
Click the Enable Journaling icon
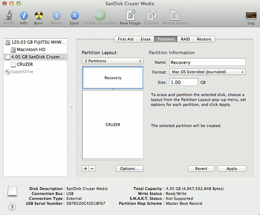click(x=100, y=15)
